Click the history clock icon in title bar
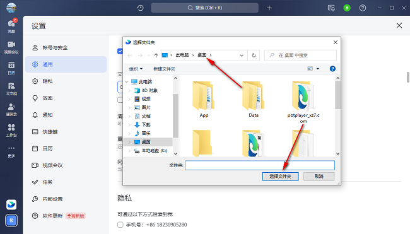This screenshot has width=410, height=234. pyautogui.click(x=141, y=8)
